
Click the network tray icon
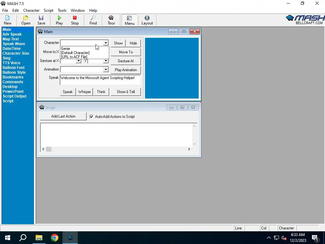(276, 238)
